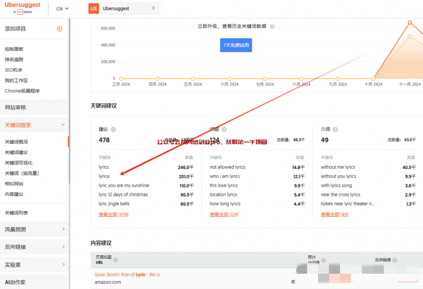The image size is (423, 289).
Task: Click the 7天免费试用 button
Action: point(236,45)
